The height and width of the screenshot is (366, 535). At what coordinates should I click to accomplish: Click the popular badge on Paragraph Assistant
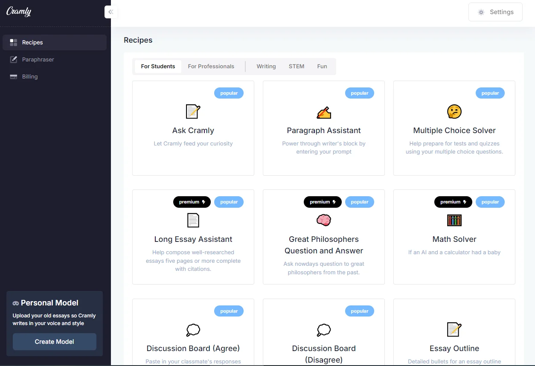360,93
